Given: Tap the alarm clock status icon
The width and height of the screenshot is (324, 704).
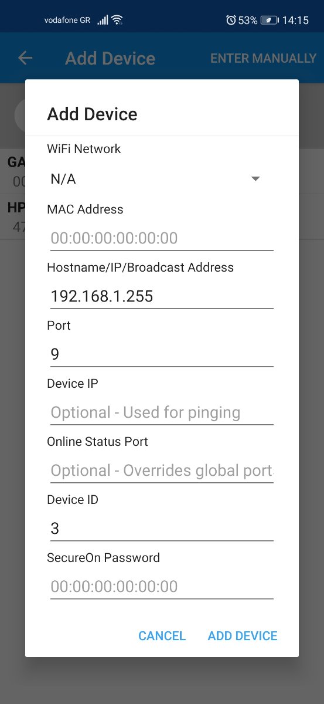Looking at the screenshot, I should [231, 20].
